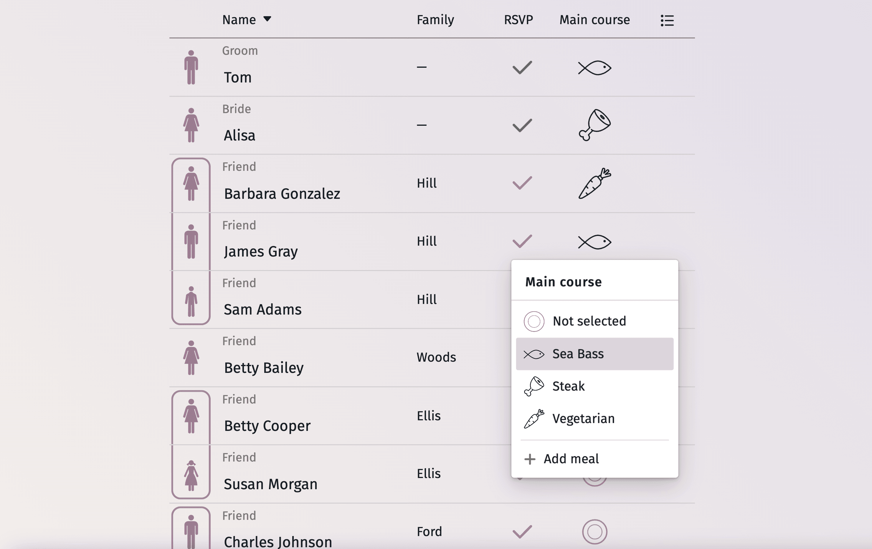Click the meat leg icon for Alisa
872x549 pixels.
click(x=594, y=125)
